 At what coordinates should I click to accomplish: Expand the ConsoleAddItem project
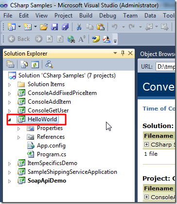pyautogui.click(x=10, y=102)
